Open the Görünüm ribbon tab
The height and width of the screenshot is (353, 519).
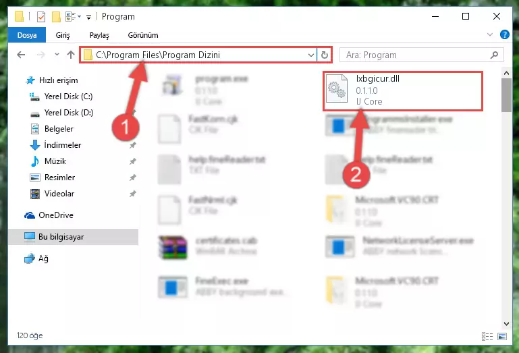point(143,35)
